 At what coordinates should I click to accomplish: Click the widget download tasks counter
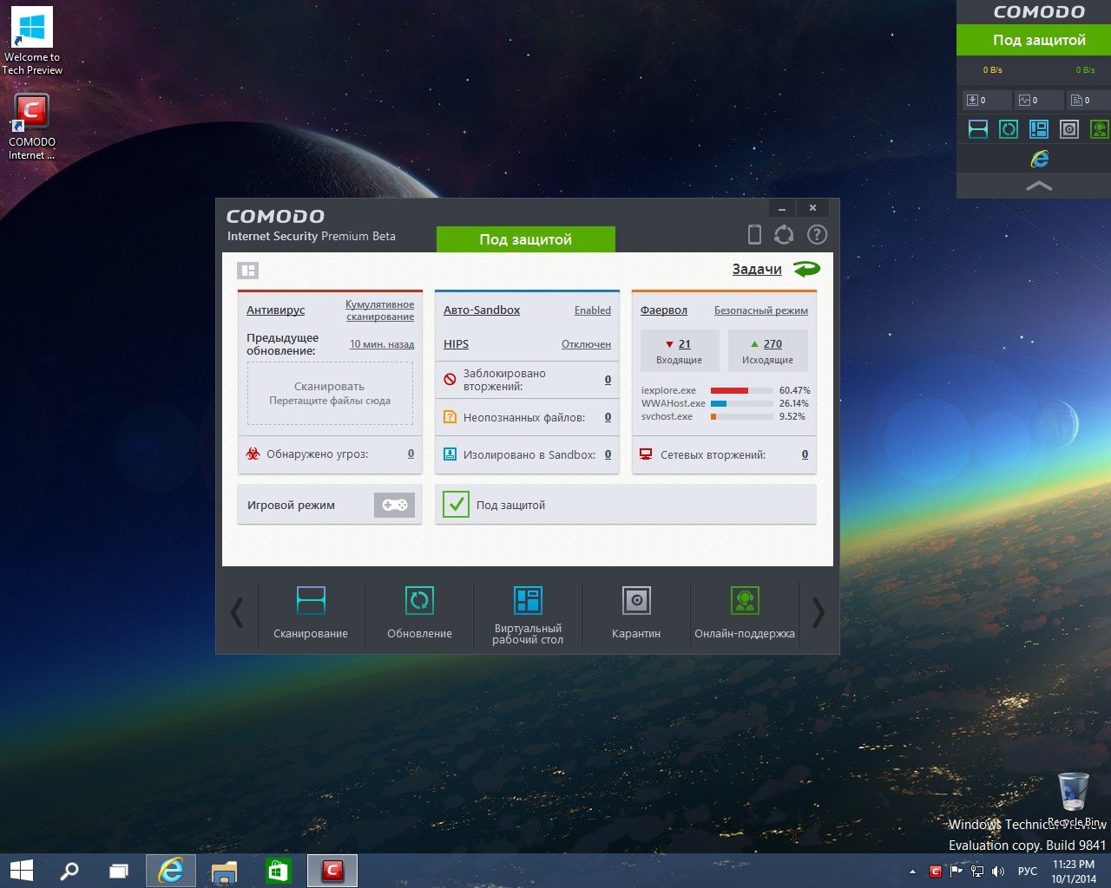[x=987, y=100]
